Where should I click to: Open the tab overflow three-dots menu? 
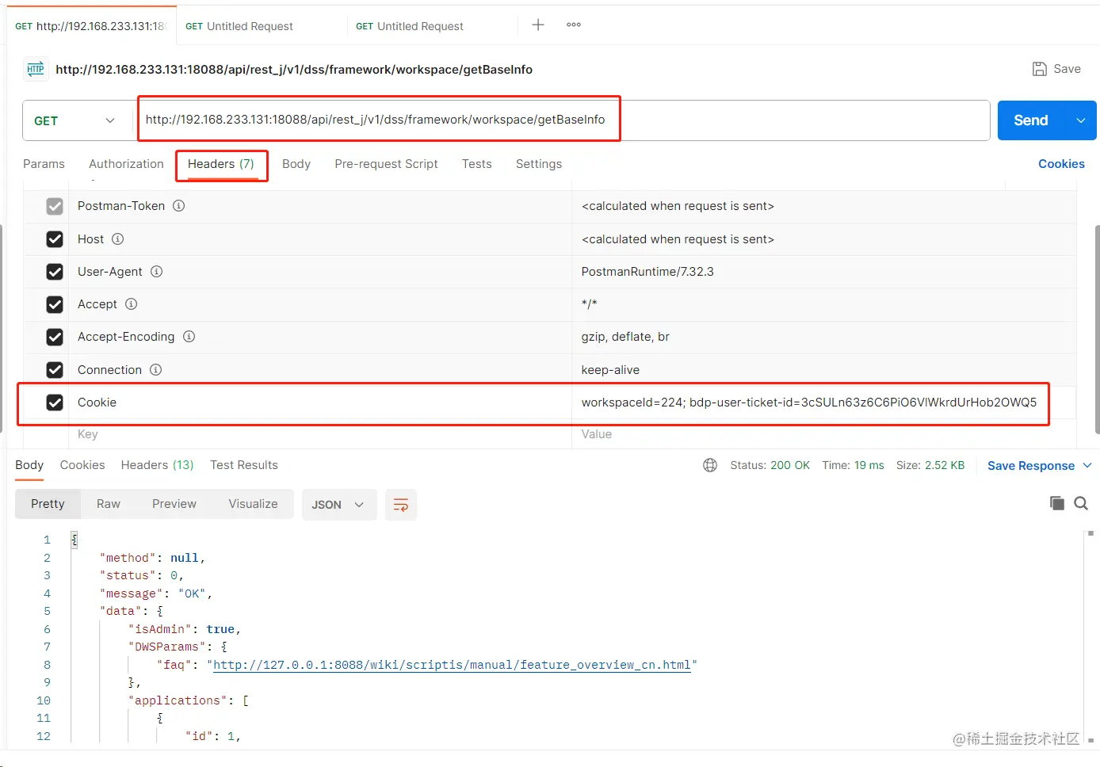point(574,25)
